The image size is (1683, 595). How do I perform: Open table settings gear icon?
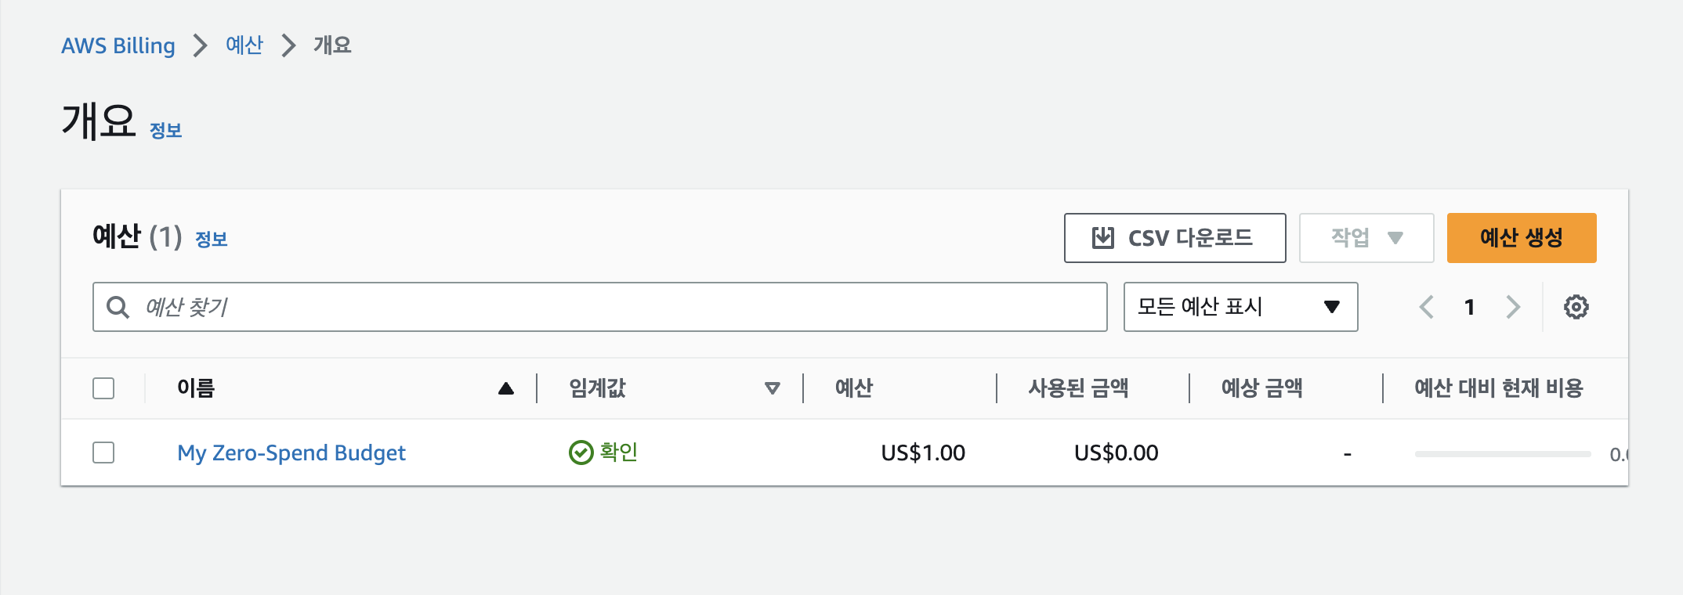pyautogui.click(x=1576, y=307)
